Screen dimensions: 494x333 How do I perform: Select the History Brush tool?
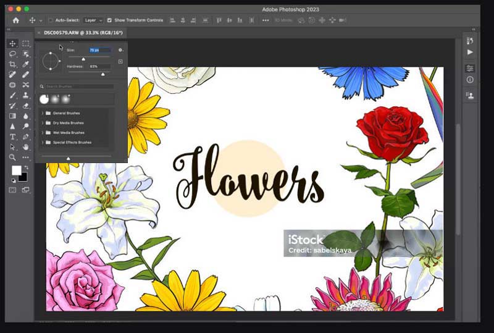pos(12,106)
